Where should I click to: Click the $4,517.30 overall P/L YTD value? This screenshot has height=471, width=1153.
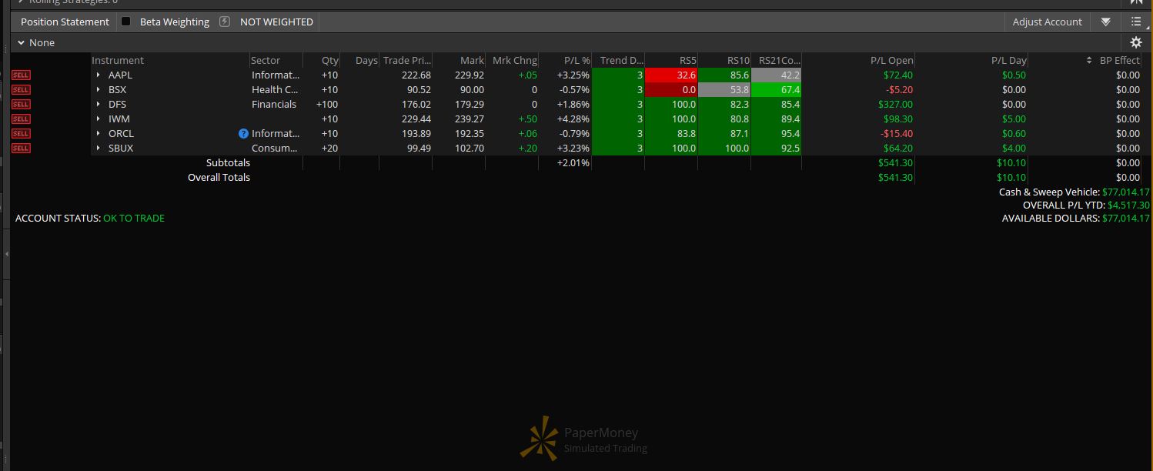1128,205
